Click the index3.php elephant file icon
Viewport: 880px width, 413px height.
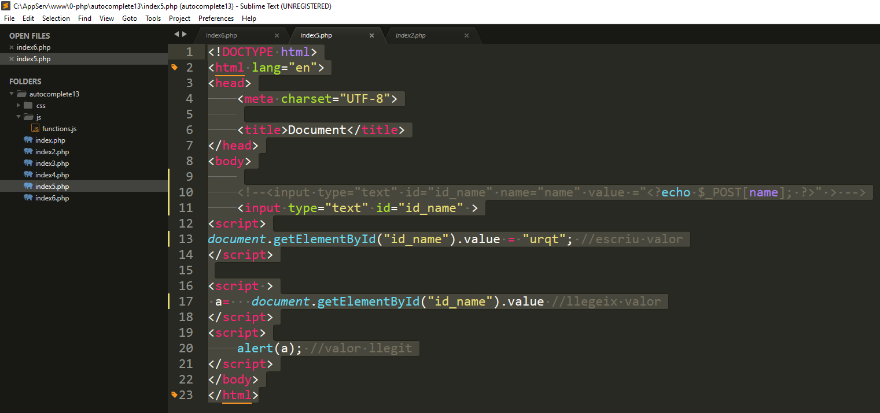pyautogui.click(x=28, y=163)
